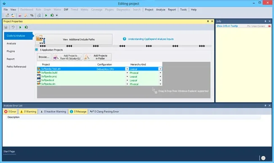Open the Analyze menu
This screenshot has width=274, height=163.
(x=161, y=10)
